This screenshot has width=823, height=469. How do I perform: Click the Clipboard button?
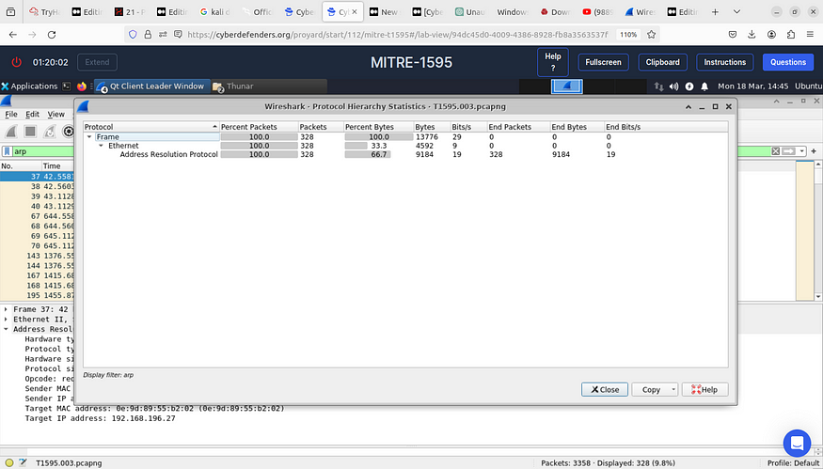coord(662,62)
